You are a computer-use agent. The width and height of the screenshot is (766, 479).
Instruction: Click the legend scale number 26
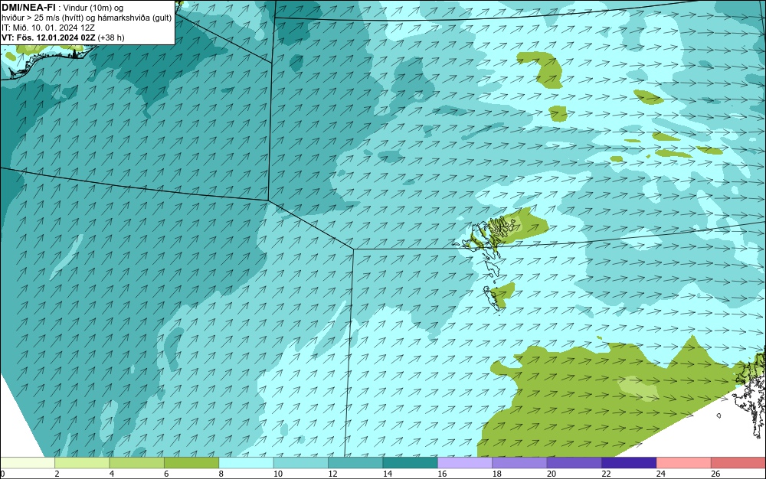715,474
